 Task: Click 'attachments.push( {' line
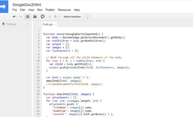click(63, 104)
